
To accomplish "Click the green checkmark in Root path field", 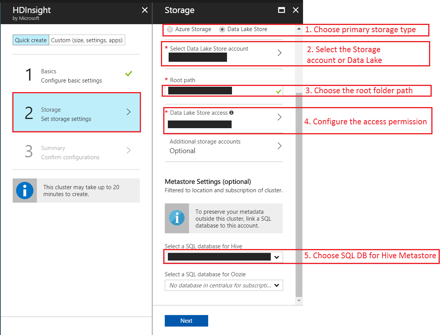I will [278, 91].
